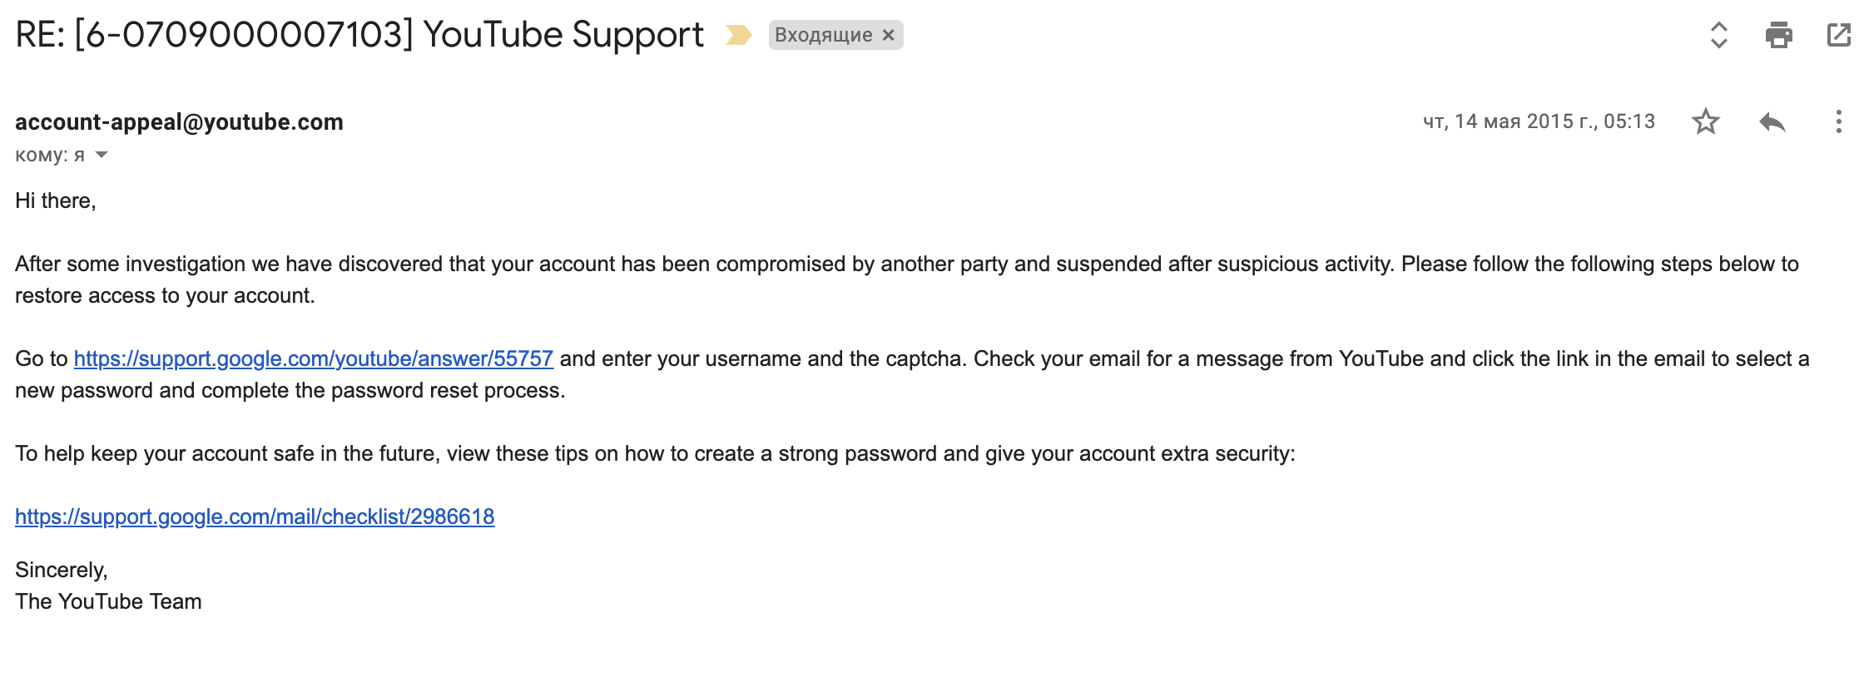Image resolution: width=1859 pixels, height=677 pixels.
Task: Click the sender address account-appeal@youtube.com
Action: click(179, 122)
